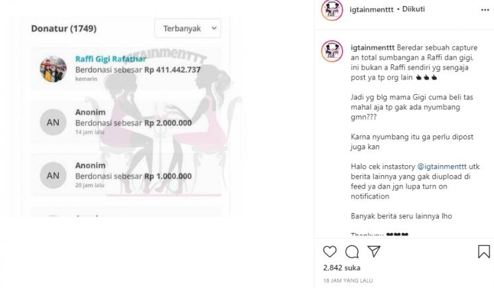The height and width of the screenshot is (288, 494).
Task: Share post via paper plane icon
Action: pos(374,252)
